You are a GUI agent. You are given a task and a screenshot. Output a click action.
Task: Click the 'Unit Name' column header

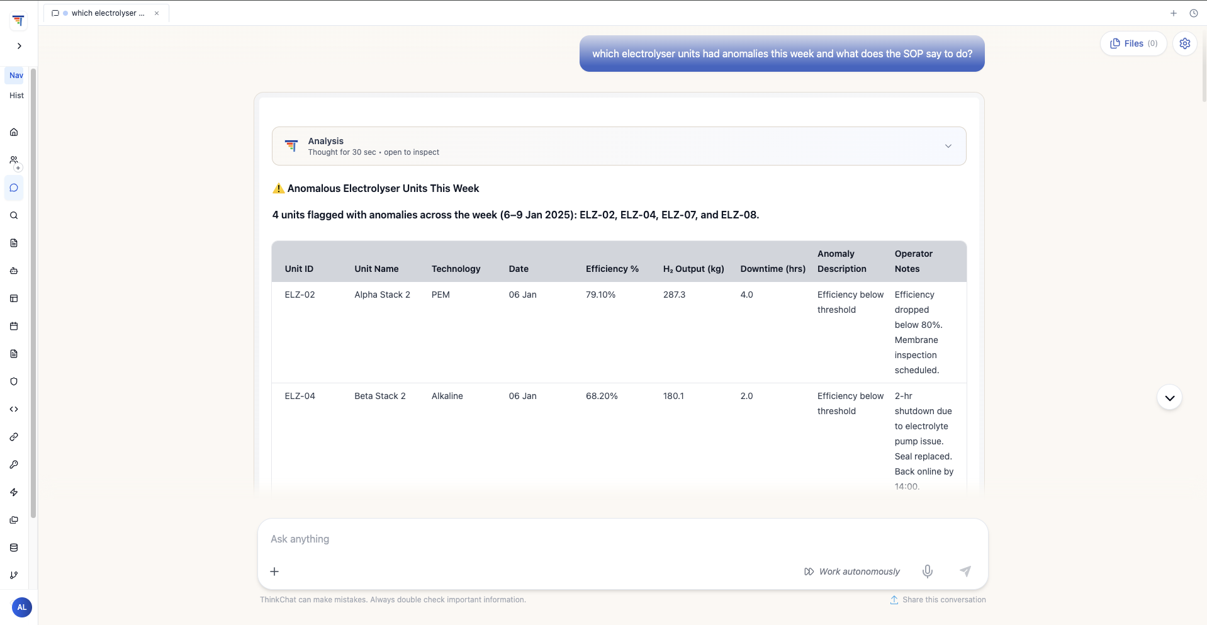point(376,269)
